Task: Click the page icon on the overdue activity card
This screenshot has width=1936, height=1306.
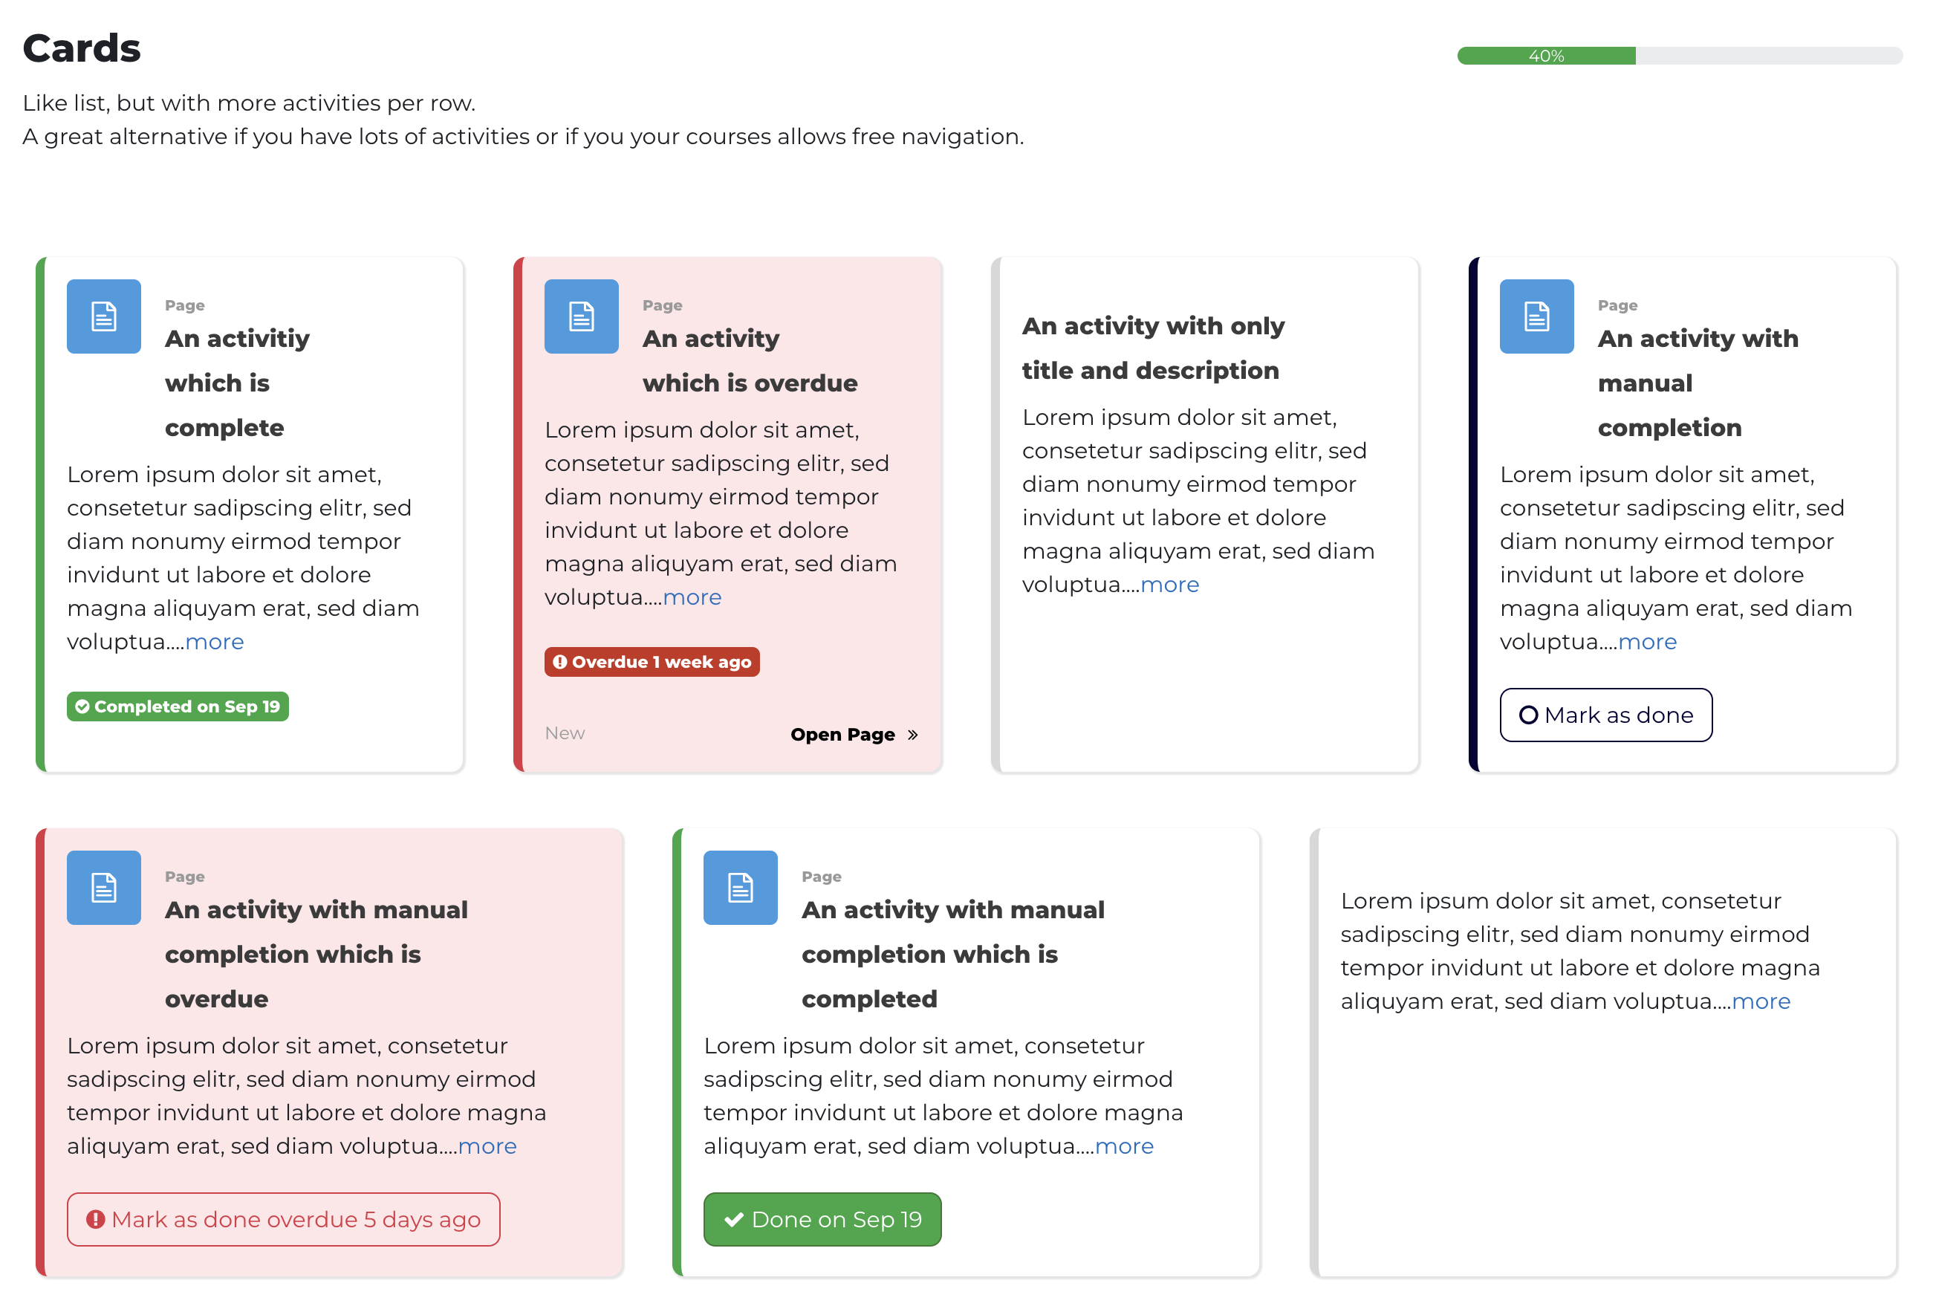Action: [x=581, y=316]
